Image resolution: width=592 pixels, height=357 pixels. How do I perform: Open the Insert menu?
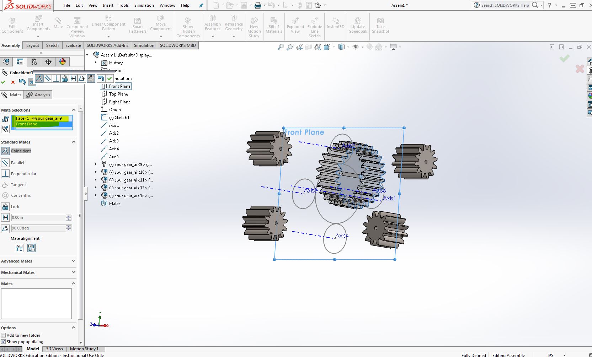pyautogui.click(x=108, y=5)
